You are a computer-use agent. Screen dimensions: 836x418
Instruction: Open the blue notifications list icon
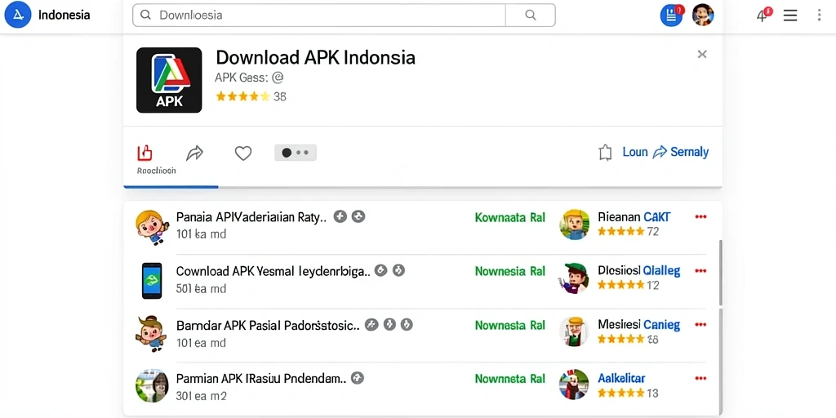[x=671, y=16]
